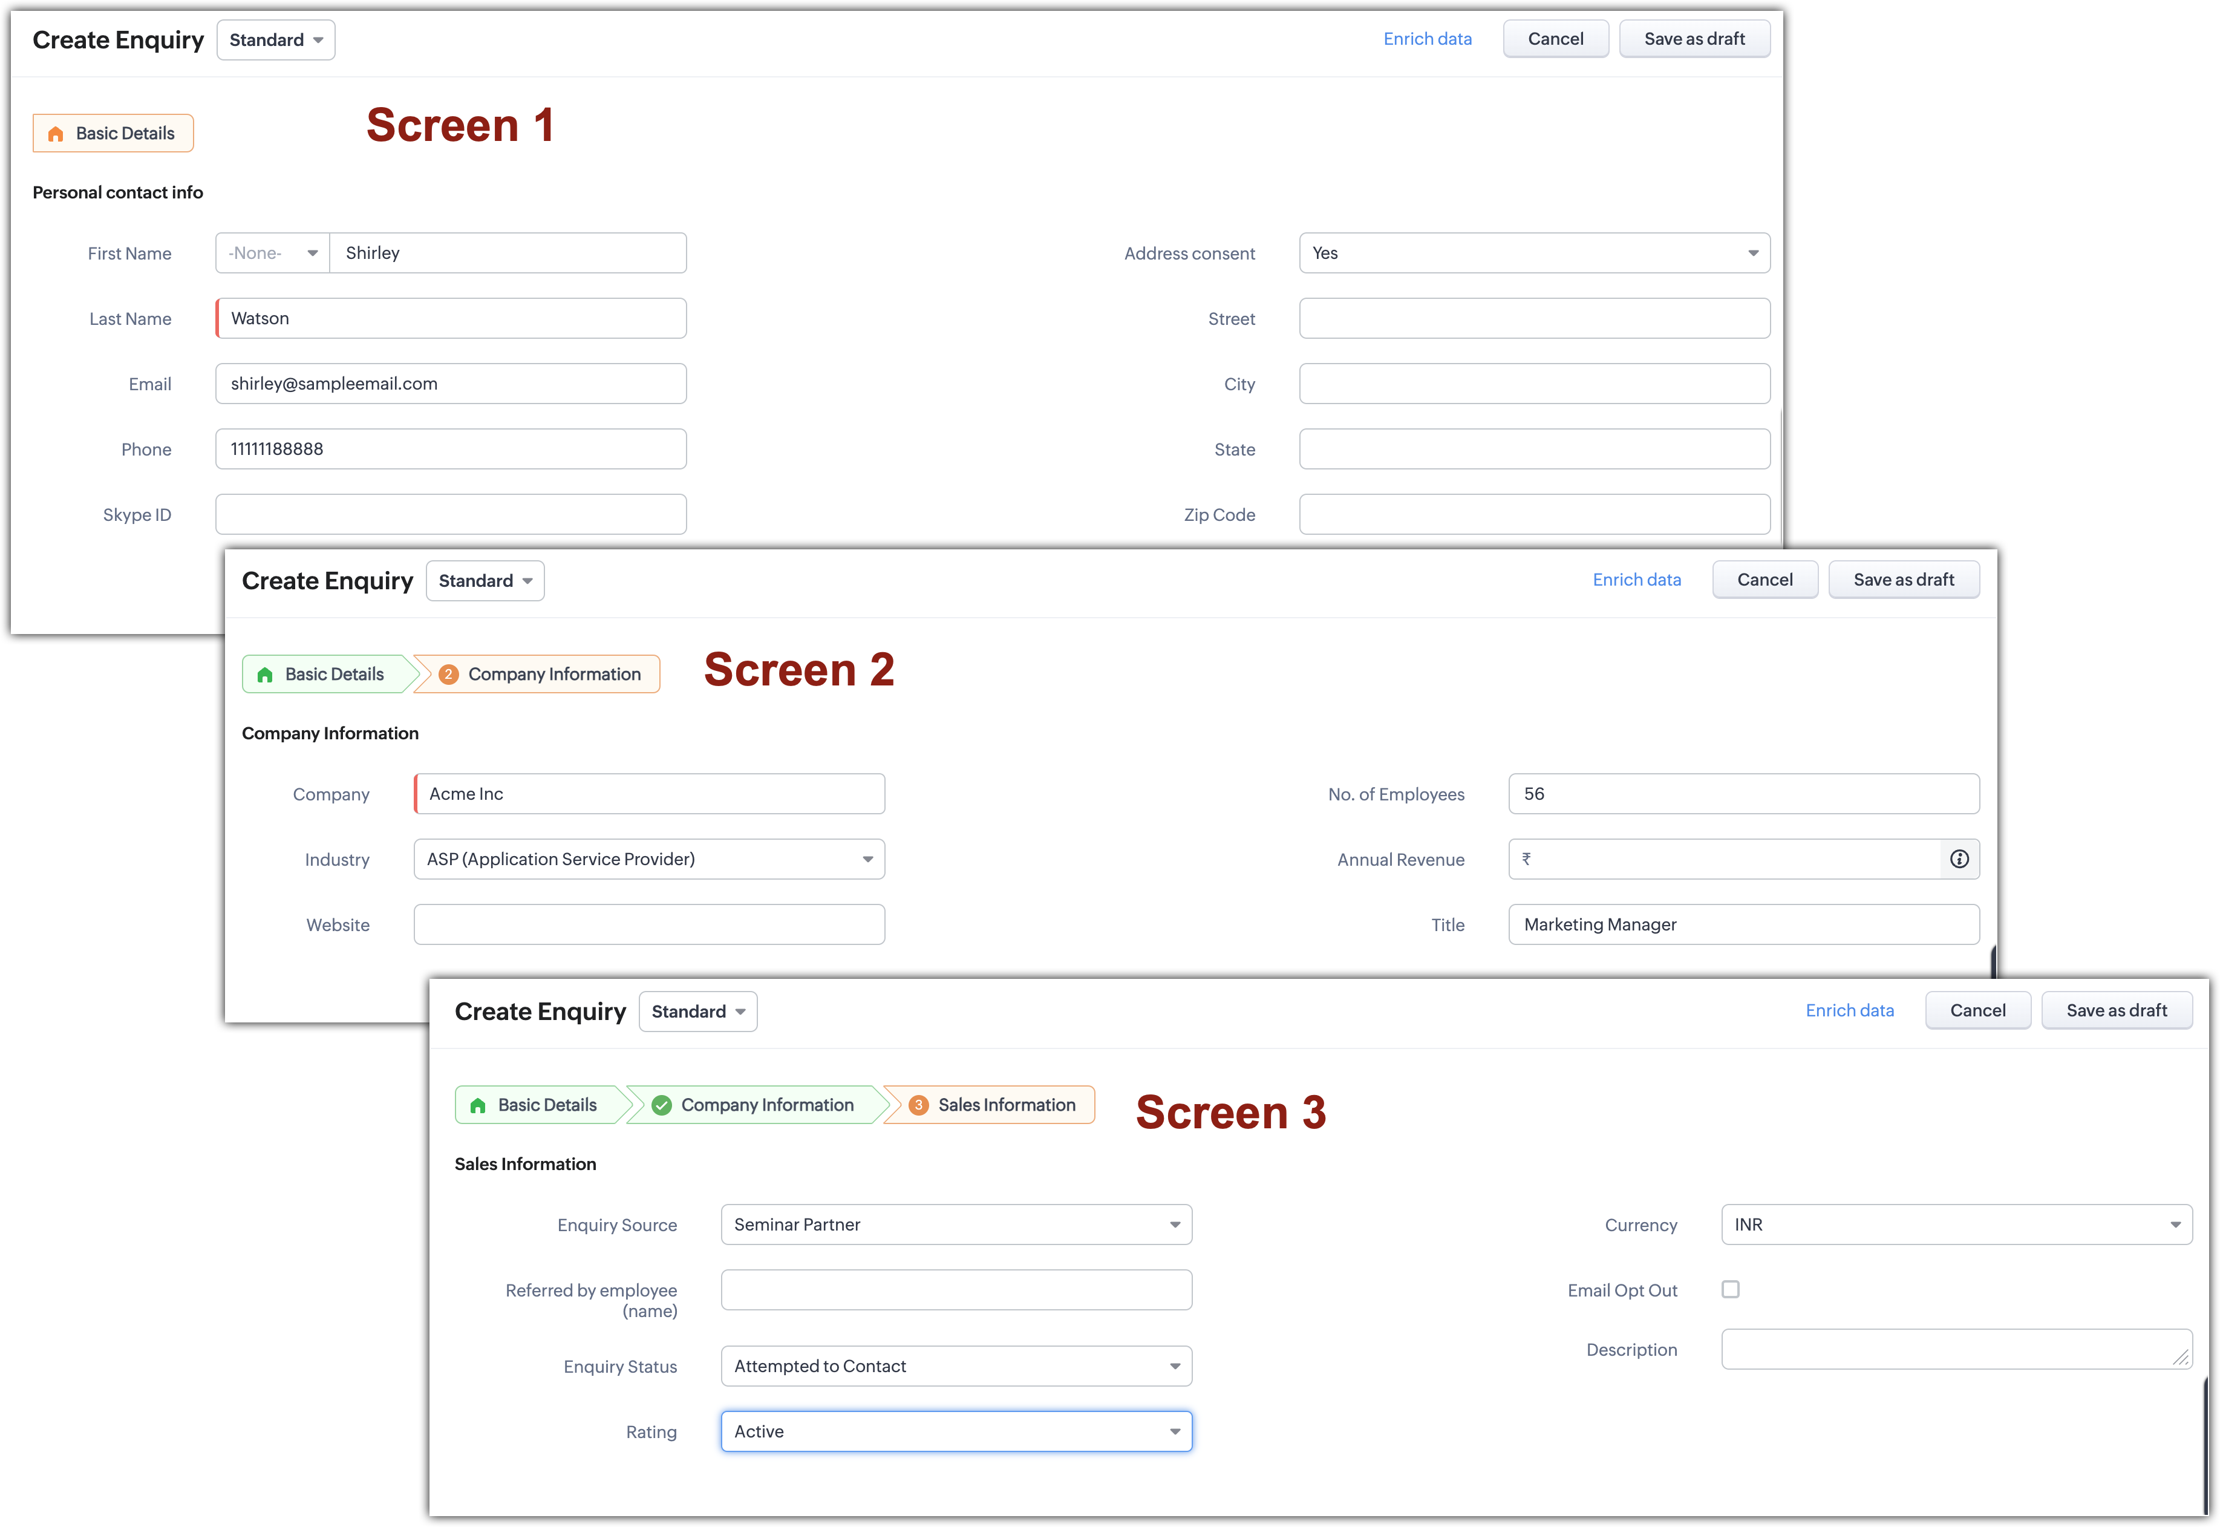
Task: Click the orange step 2 number badge
Action: click(448, 675)
